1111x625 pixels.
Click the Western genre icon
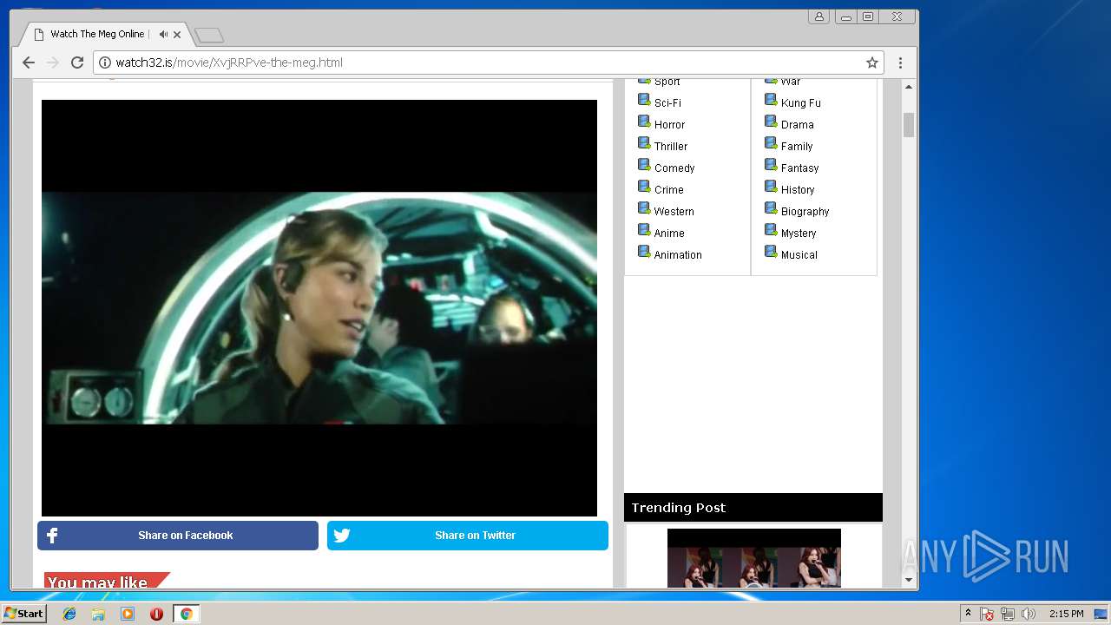(644, 208)
